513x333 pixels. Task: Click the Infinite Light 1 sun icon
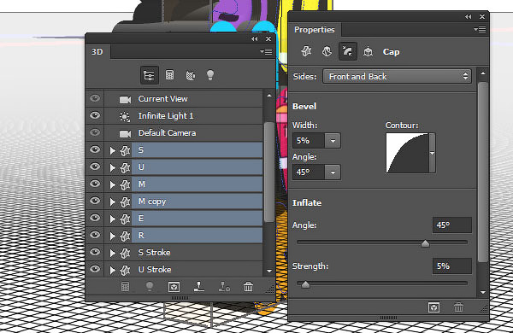pyautogui.click(x=125, y=116)
